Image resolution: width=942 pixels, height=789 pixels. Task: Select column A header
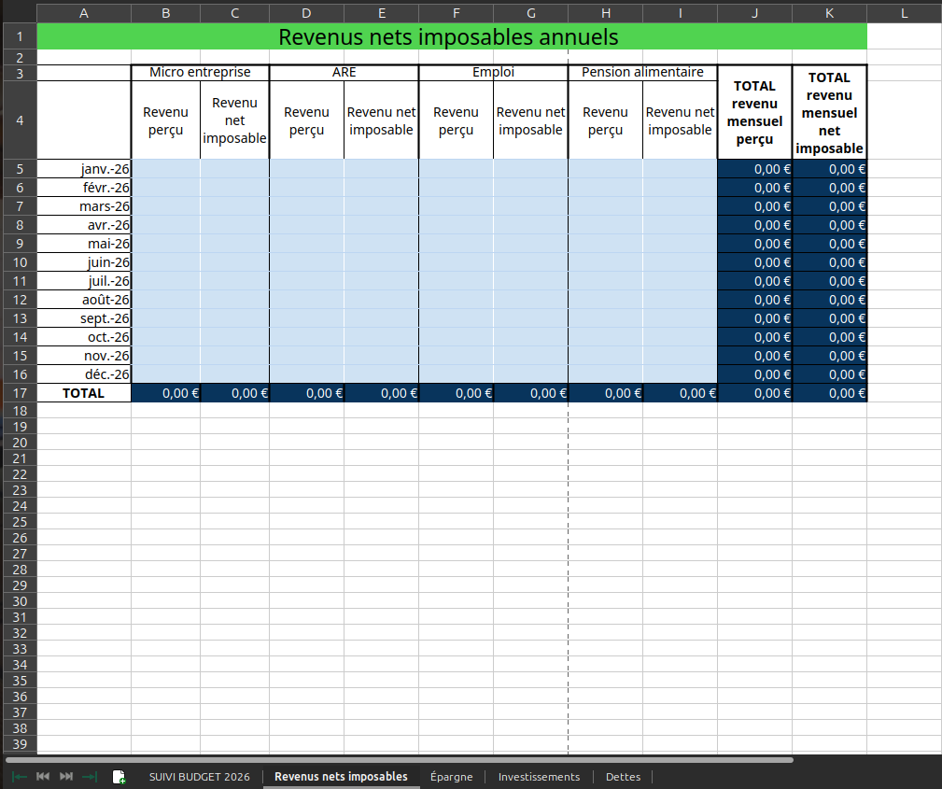(84, 13)
